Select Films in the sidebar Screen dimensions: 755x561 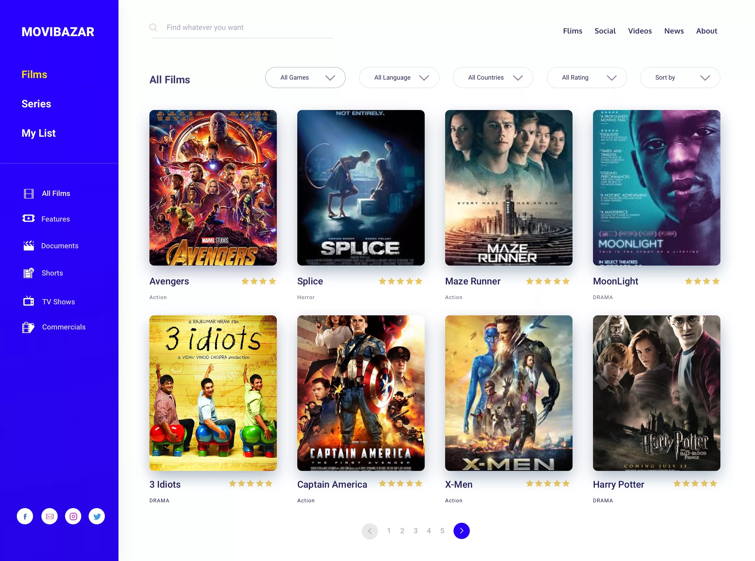point(34,74)
